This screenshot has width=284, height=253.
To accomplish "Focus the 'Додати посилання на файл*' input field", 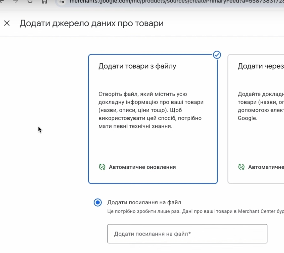I will point(187,234).
